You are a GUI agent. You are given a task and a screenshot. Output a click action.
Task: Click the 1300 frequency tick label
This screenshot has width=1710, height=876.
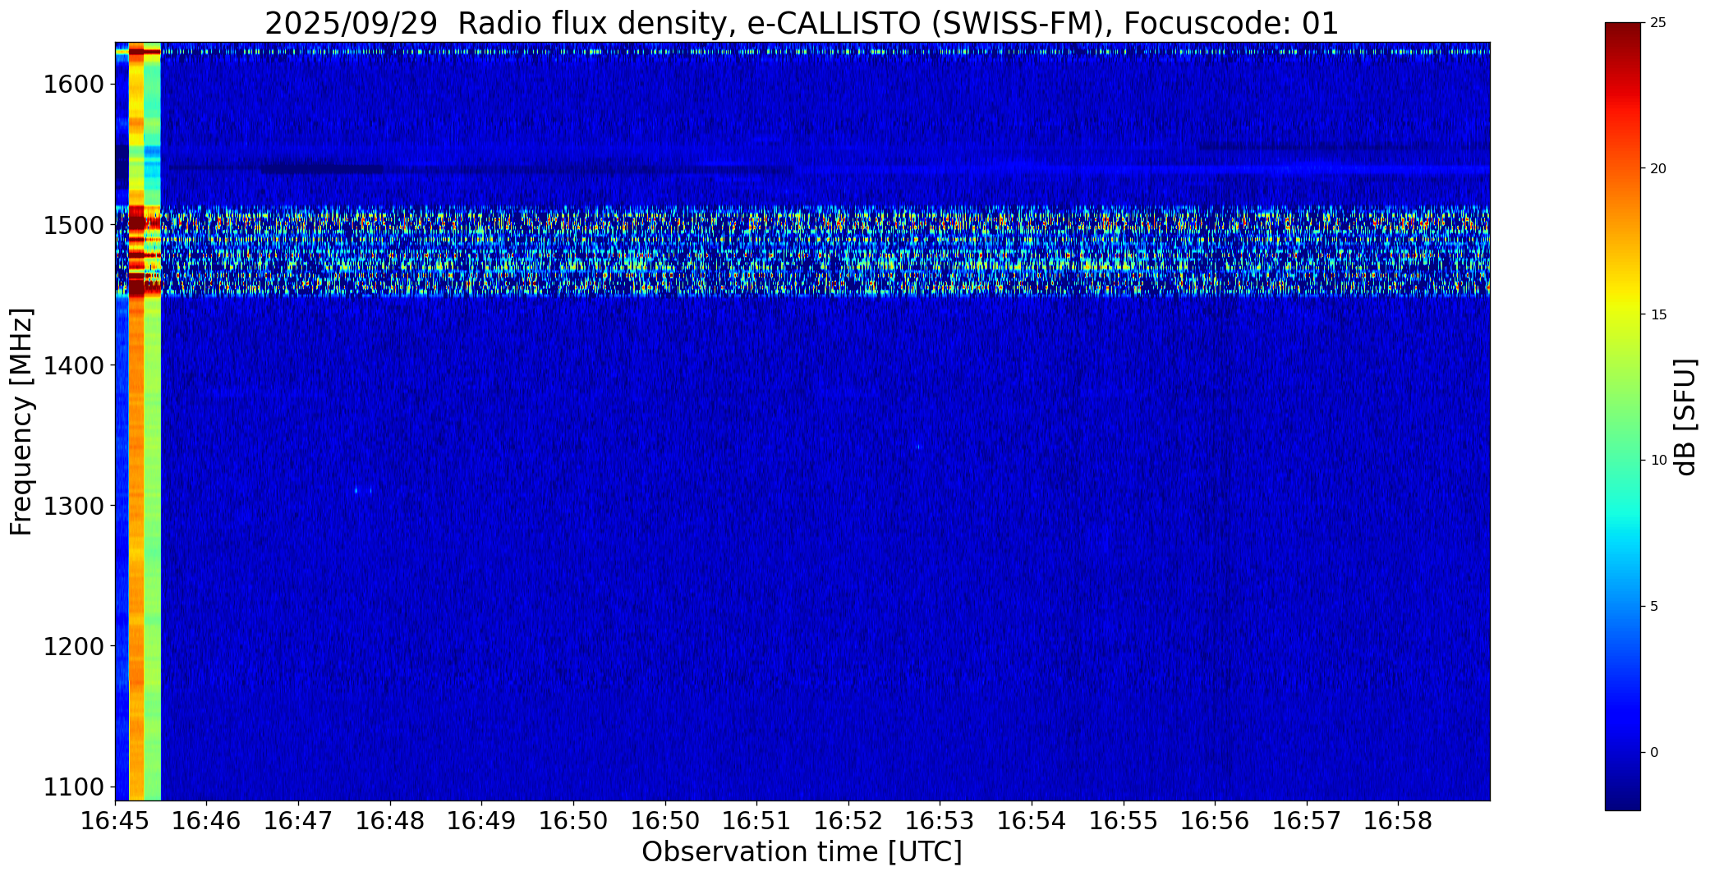click(74, 506)
